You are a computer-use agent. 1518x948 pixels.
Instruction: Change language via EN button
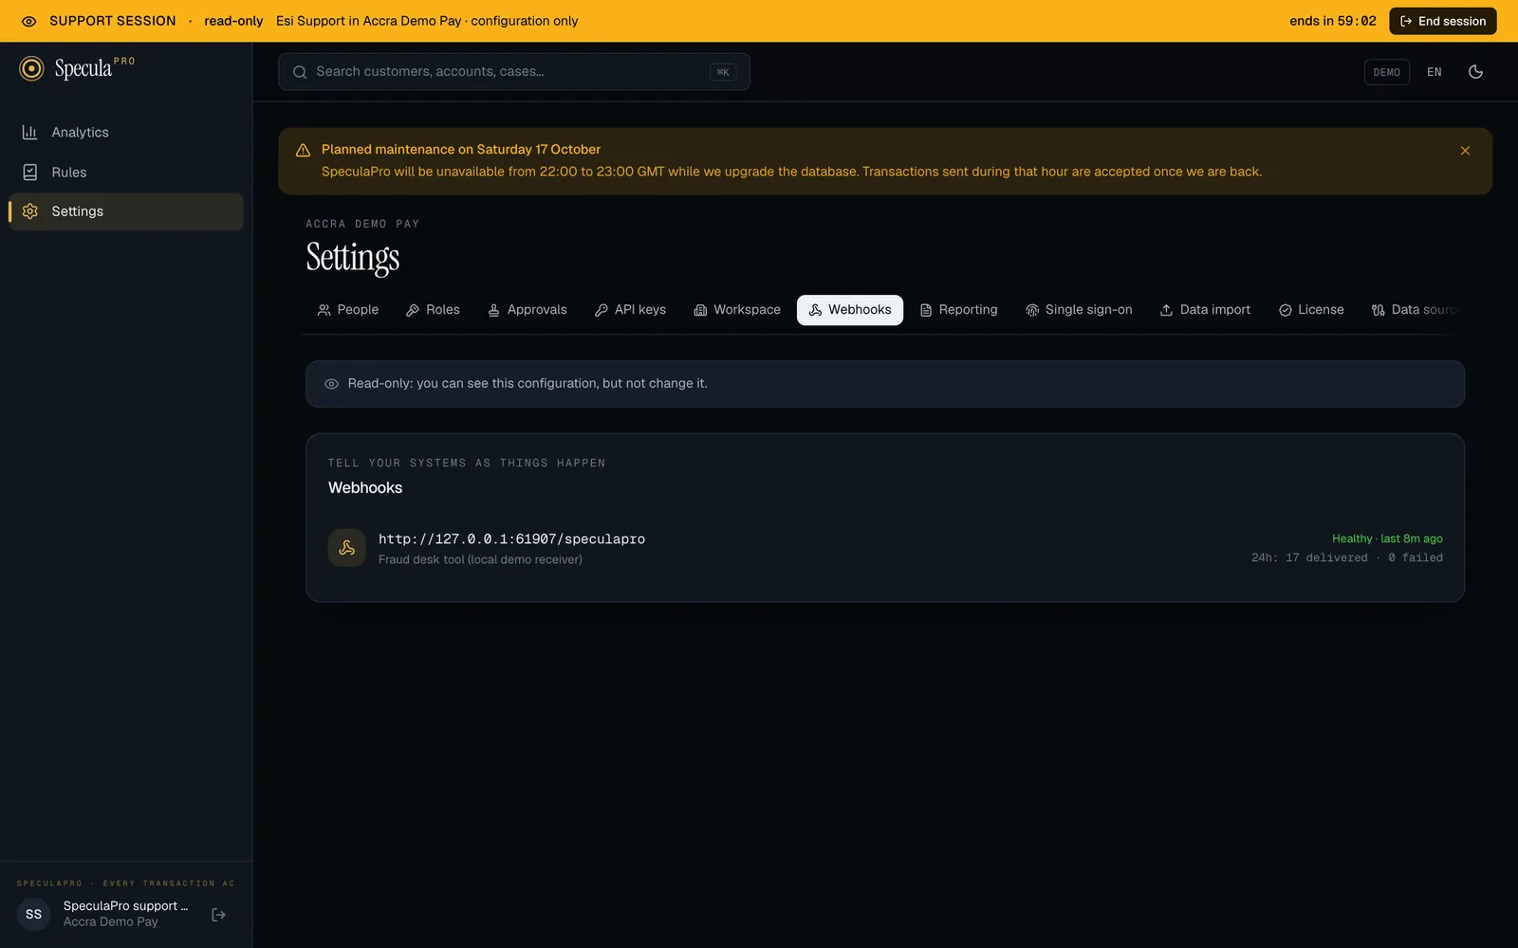[1434, 72]
